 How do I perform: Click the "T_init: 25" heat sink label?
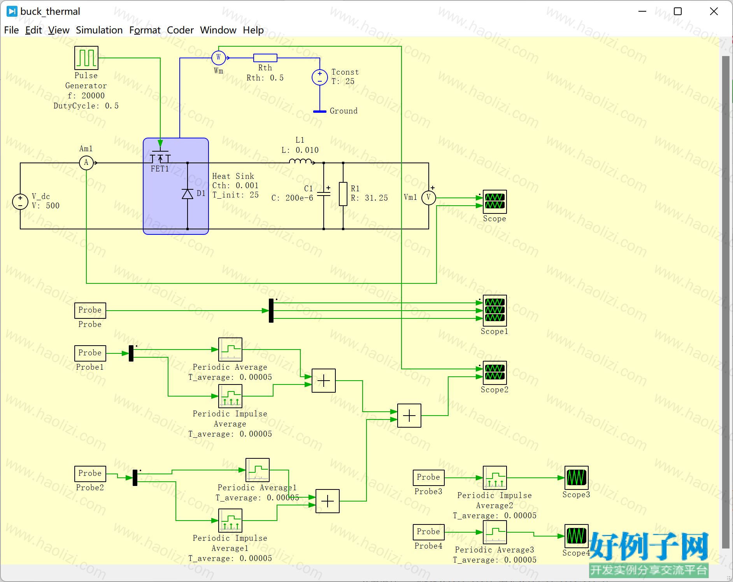coord(235,195)
